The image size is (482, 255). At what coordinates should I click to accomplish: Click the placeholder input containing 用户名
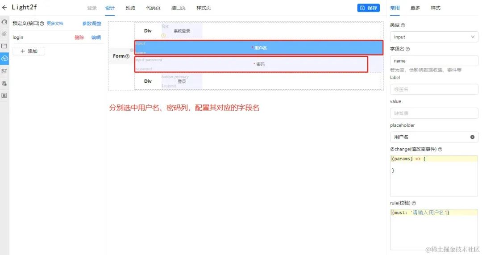434,137
